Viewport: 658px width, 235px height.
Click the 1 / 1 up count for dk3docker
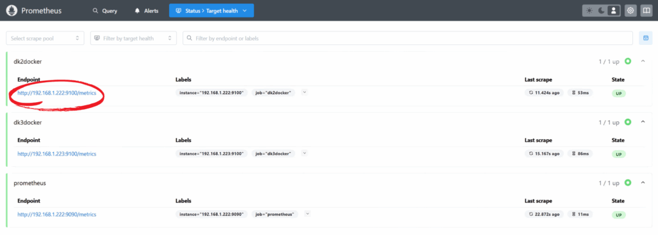point(609,123)
